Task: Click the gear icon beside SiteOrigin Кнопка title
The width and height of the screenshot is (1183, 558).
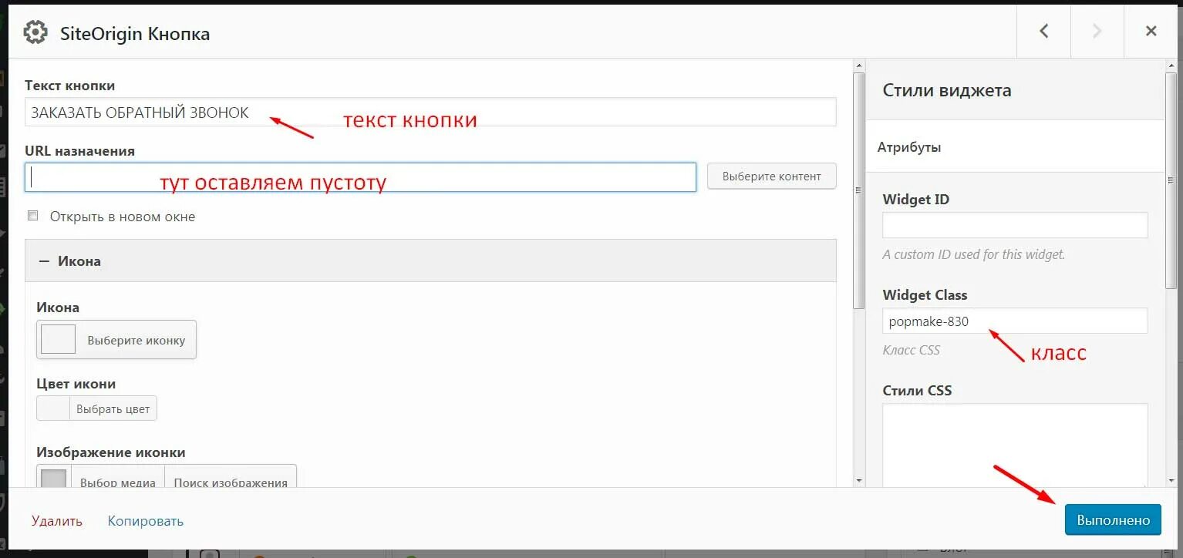Action: 35,33
